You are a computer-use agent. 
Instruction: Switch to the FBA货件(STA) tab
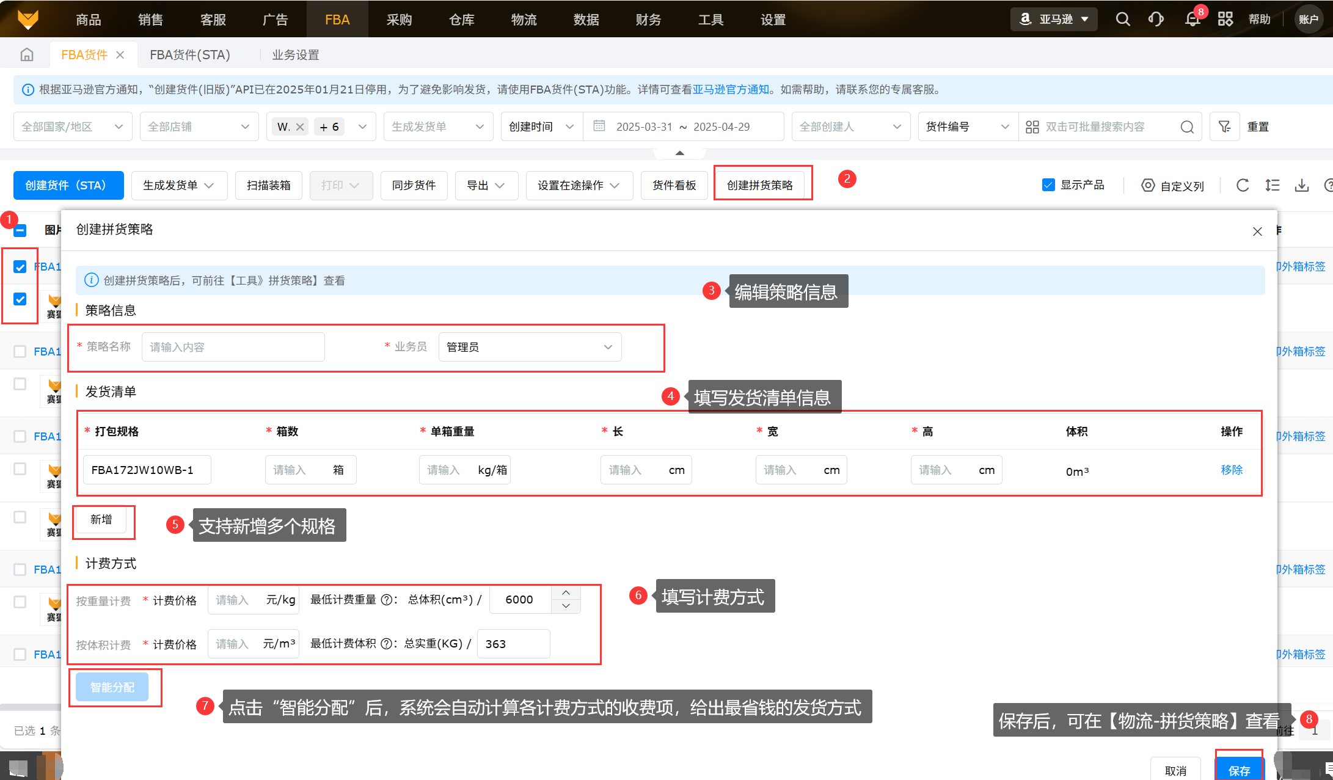point(190,54)
